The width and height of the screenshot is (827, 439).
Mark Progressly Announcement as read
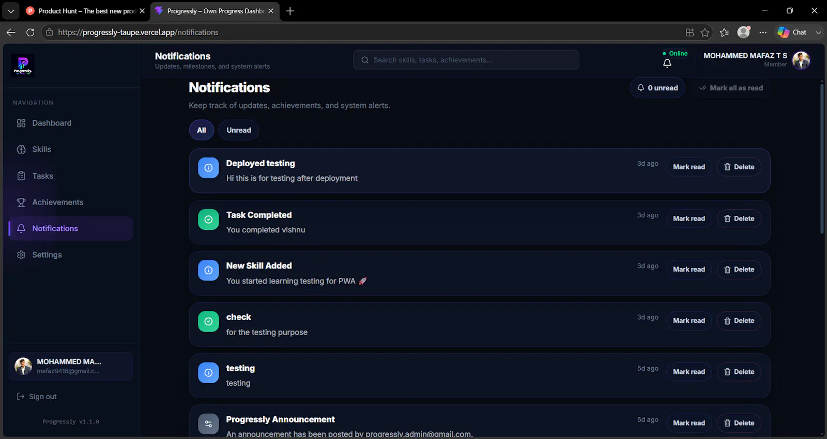pos(689,422)
